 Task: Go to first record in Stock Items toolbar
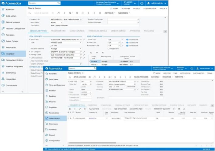click(82, 13)
